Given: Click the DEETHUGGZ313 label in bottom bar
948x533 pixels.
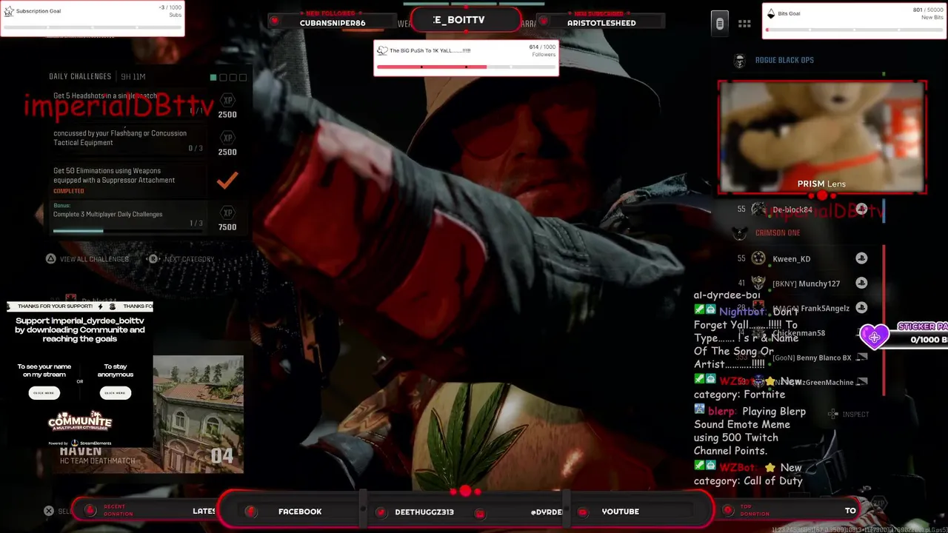Looking at the screenshot, I should click(x=424, y=512).
